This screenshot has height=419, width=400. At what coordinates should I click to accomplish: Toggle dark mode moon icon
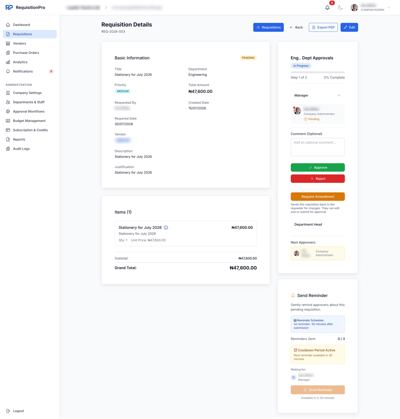(x=340, y=8)
